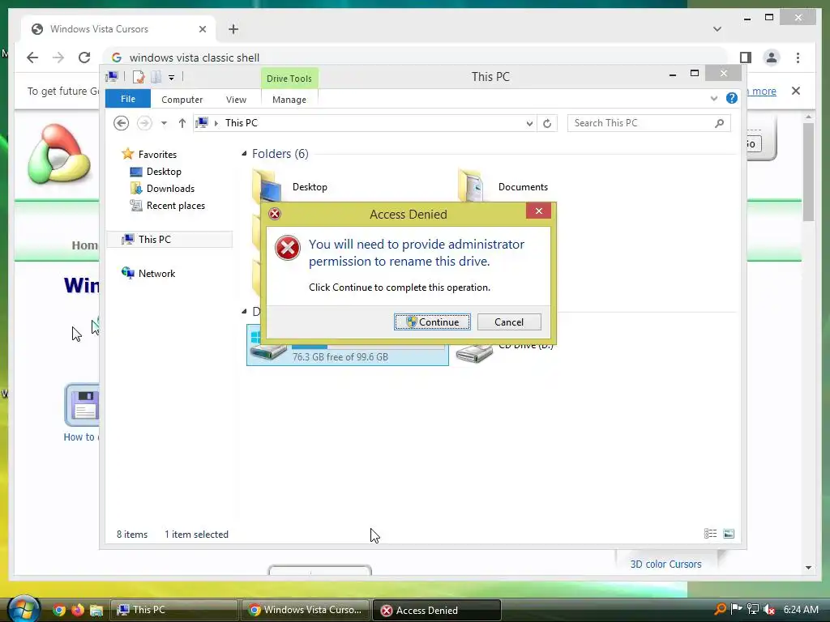Switch to large icons view in status bar
This screenshot has height=622, width=830.
click(729, 534)
